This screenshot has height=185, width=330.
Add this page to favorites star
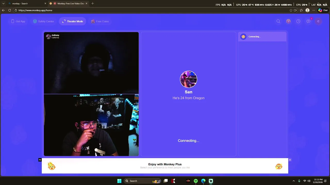pyautogui.click(x=291, y=10)
